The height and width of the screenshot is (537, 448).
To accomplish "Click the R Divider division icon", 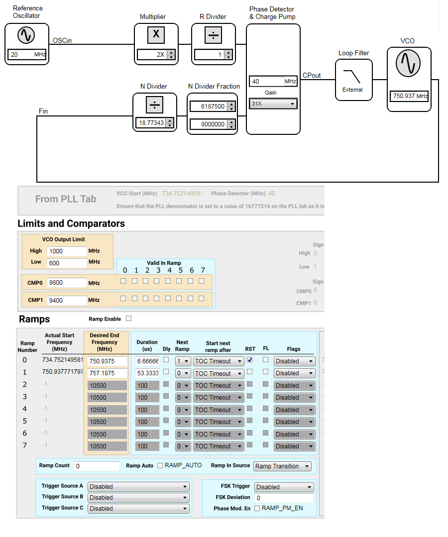I will point(213,35).
